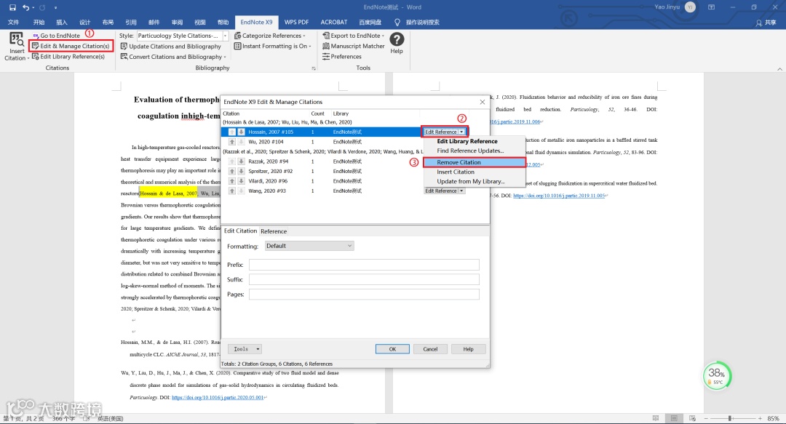Click the 操作说明搜索 lightbulb search box
The image size is (786, 424).
coord(417,22)
